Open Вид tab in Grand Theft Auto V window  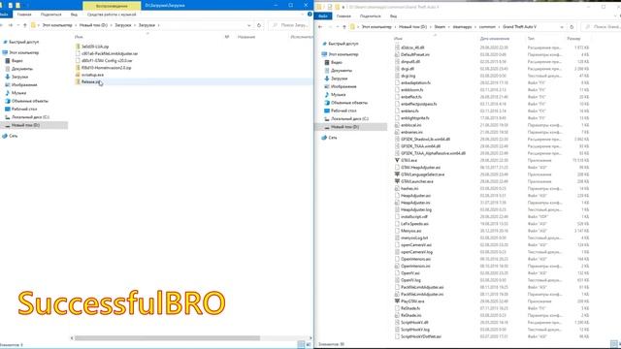click(x=393, y=16)
